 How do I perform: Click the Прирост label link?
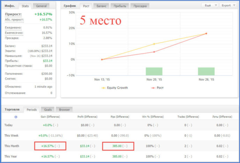(13, 14)
